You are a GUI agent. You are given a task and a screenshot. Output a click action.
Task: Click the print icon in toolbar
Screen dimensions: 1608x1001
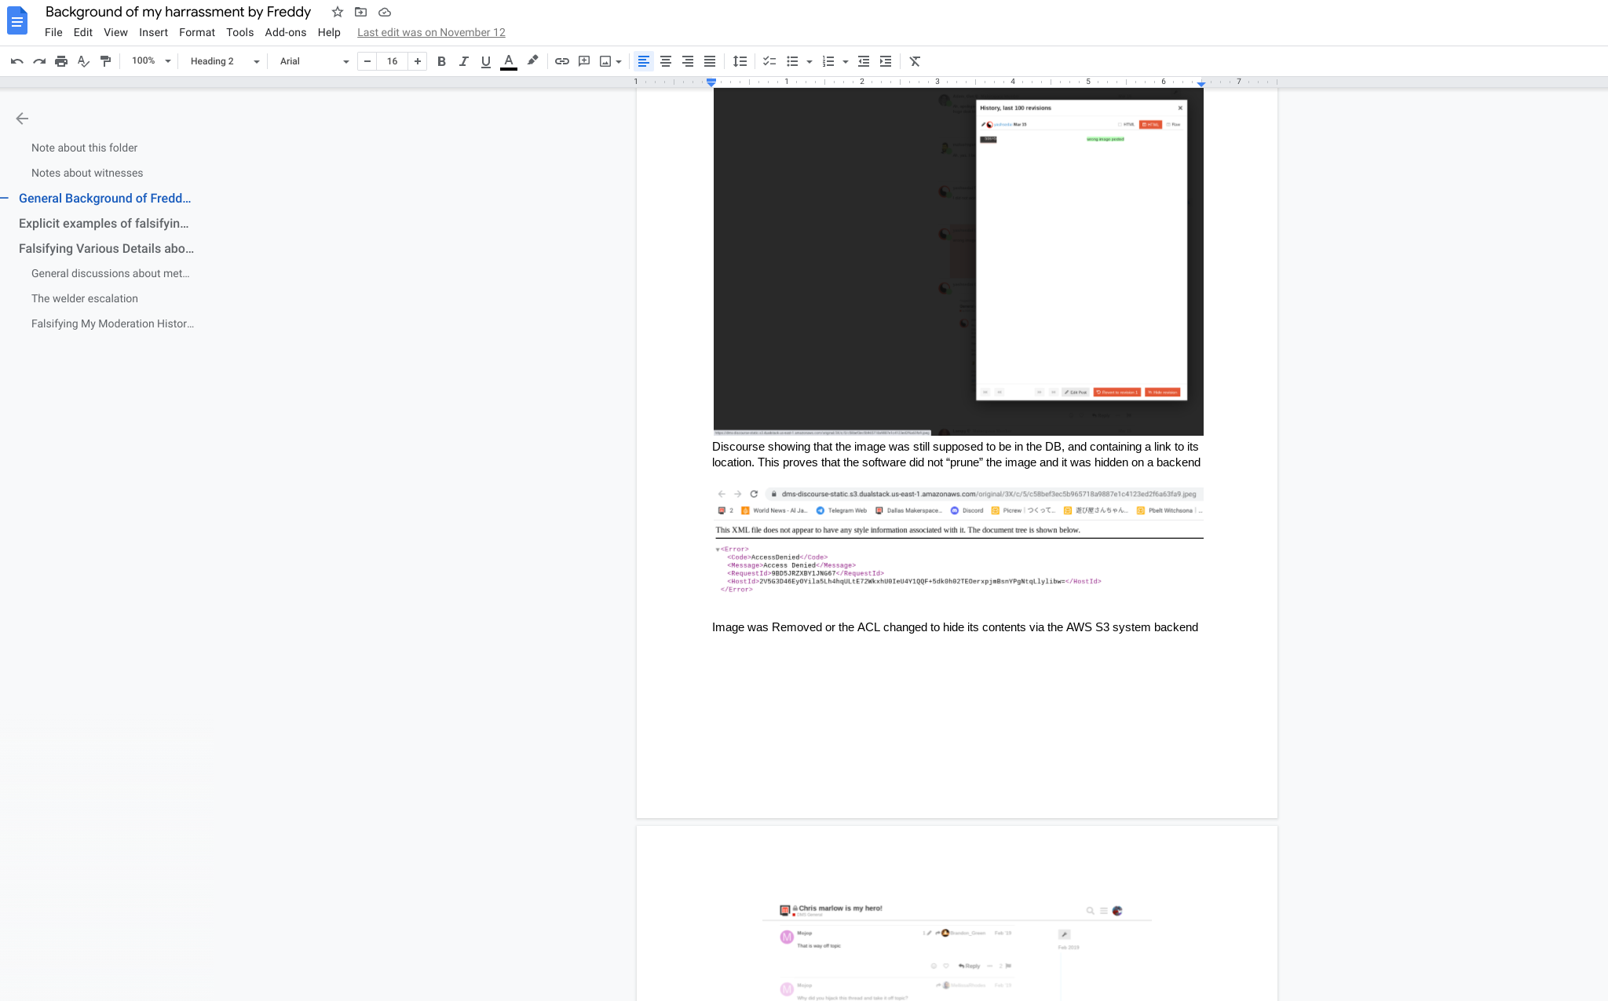(x=61, y=61)
